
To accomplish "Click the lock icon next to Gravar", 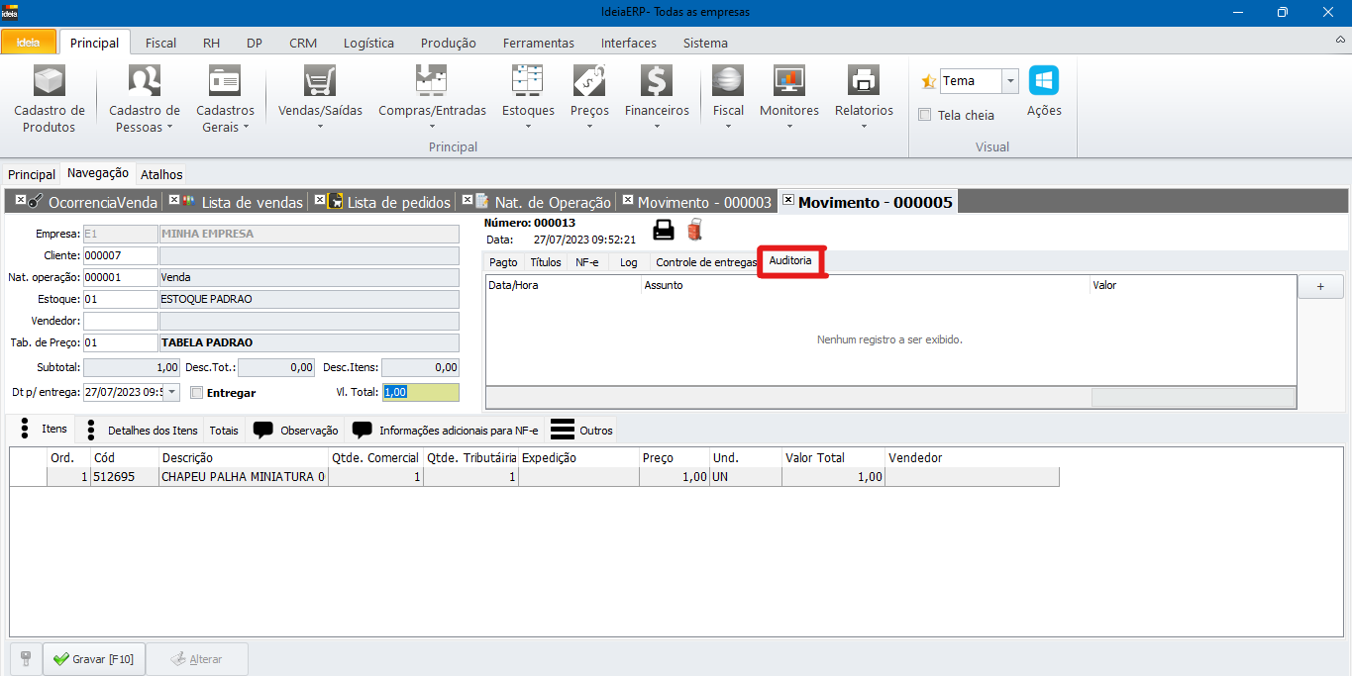I will click(26, 658).
